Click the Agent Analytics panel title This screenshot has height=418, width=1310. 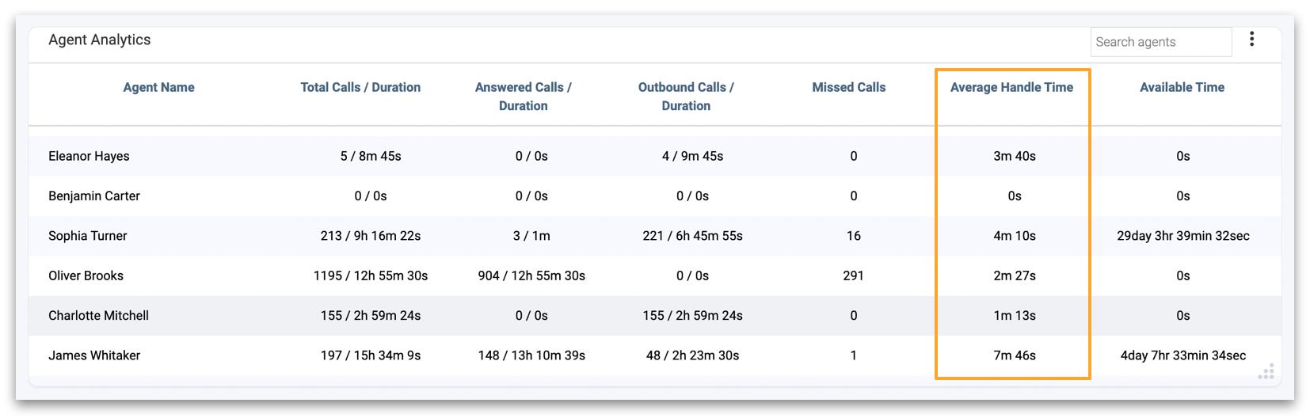tap(99, 40)
